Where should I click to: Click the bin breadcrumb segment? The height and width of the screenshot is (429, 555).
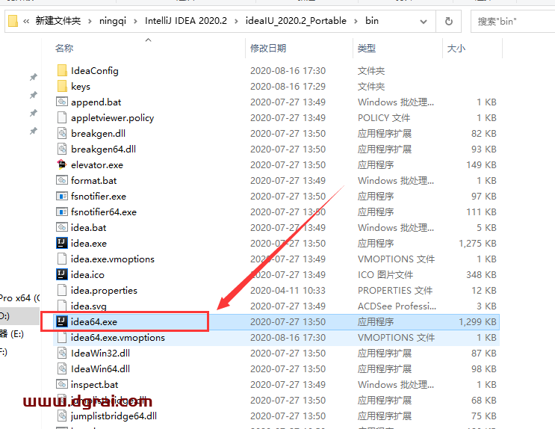(x=372, y=21)
